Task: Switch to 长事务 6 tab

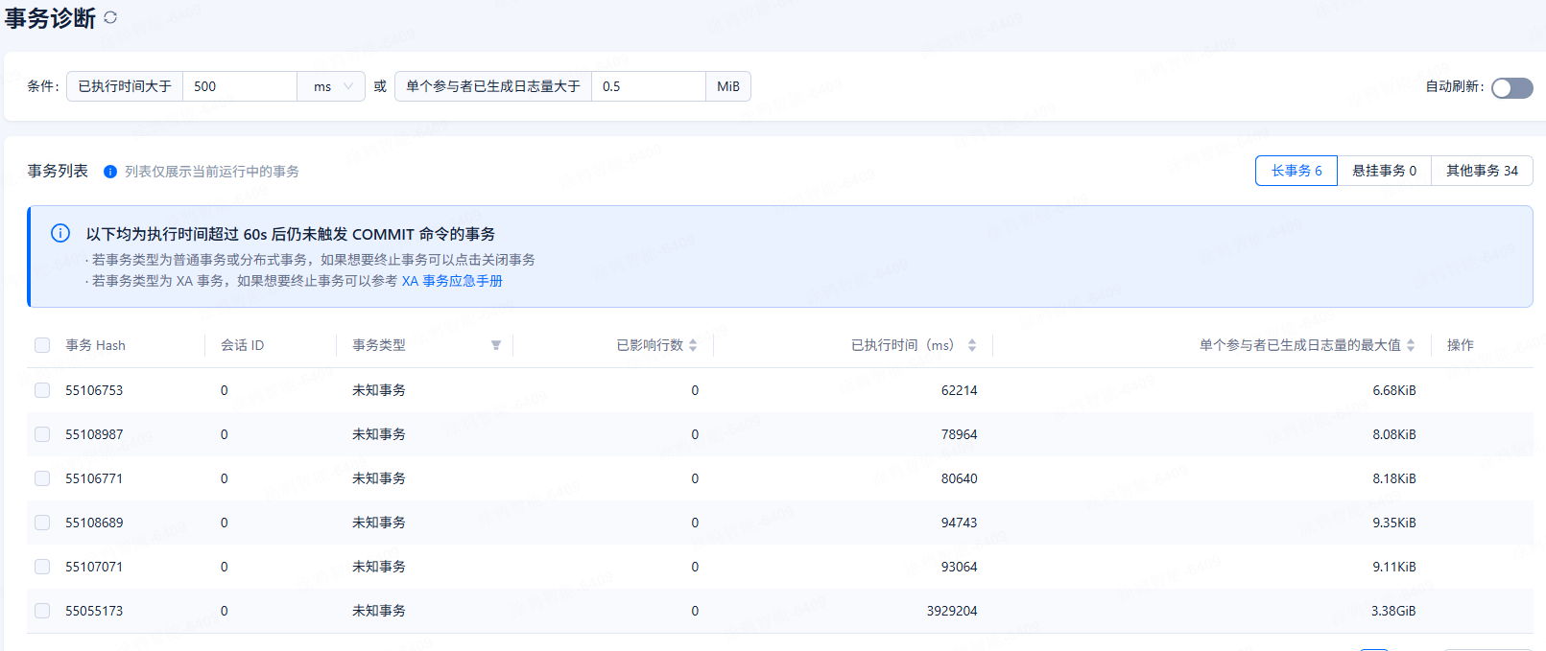Action: (x=1296, y=171)
